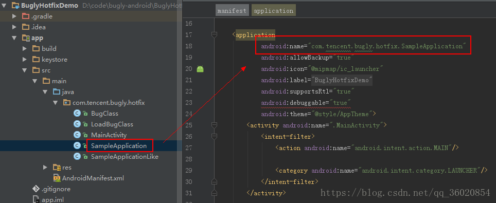Click the class icon beside MainActivity
Screen dimensions: 496x203
tap(77, 135)
